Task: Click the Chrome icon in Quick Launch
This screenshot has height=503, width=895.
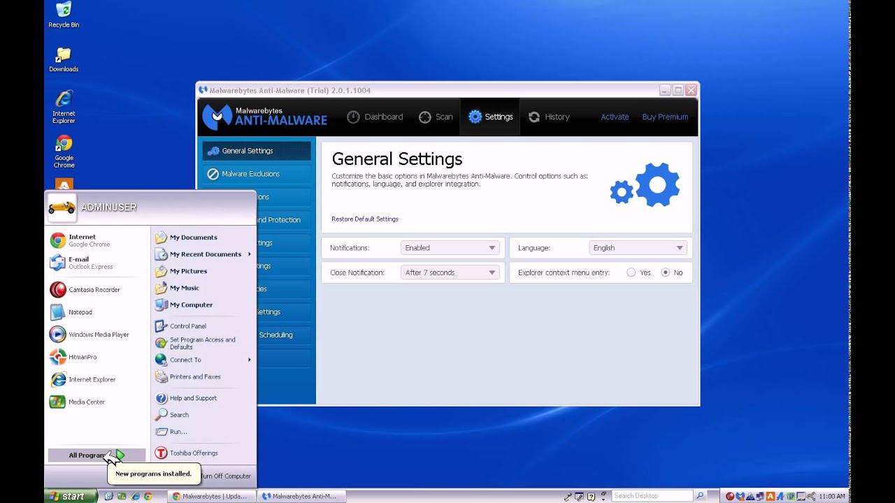Action: tap(148, 496)
